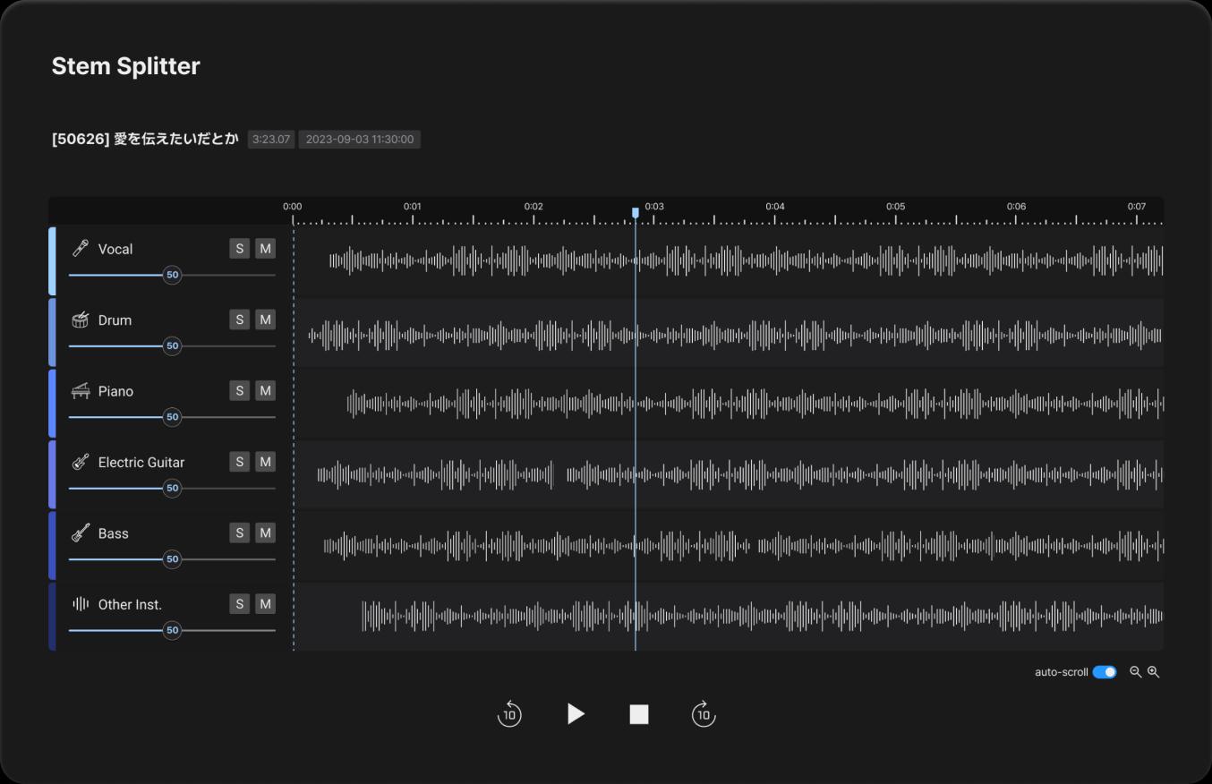Zoom out the timeline
The height and width of the screenshot is (784, 1212).
[x=1135, y=672]
